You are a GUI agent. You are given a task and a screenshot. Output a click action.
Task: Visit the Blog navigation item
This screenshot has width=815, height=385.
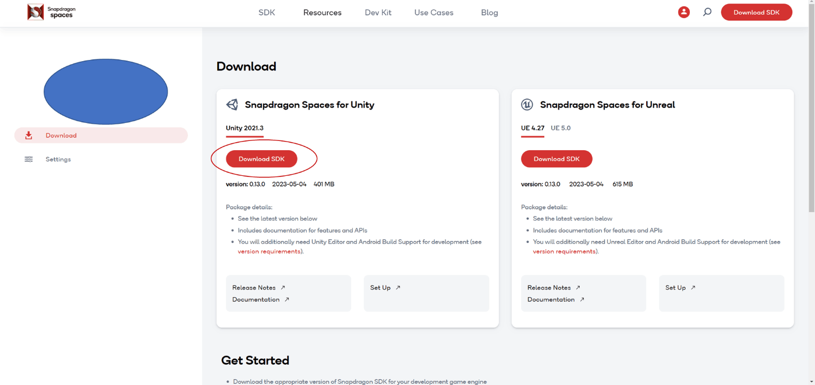pyautogui.click(x=490, y=12)
